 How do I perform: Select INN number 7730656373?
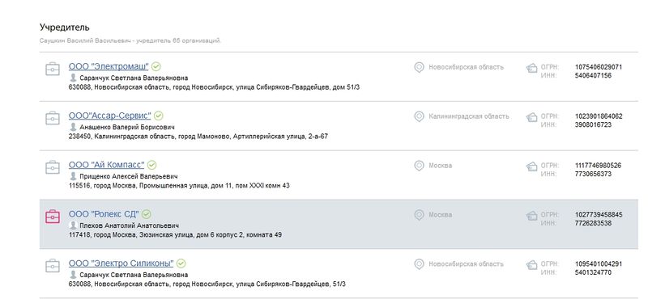pyautogui.click(x=593, y=174)
